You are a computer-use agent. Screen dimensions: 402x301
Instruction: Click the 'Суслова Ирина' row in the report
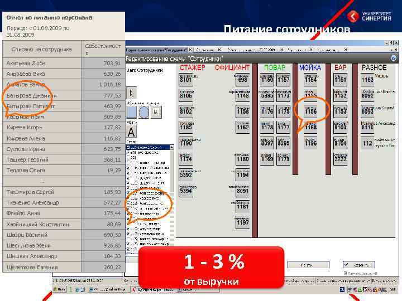[64, 149]
